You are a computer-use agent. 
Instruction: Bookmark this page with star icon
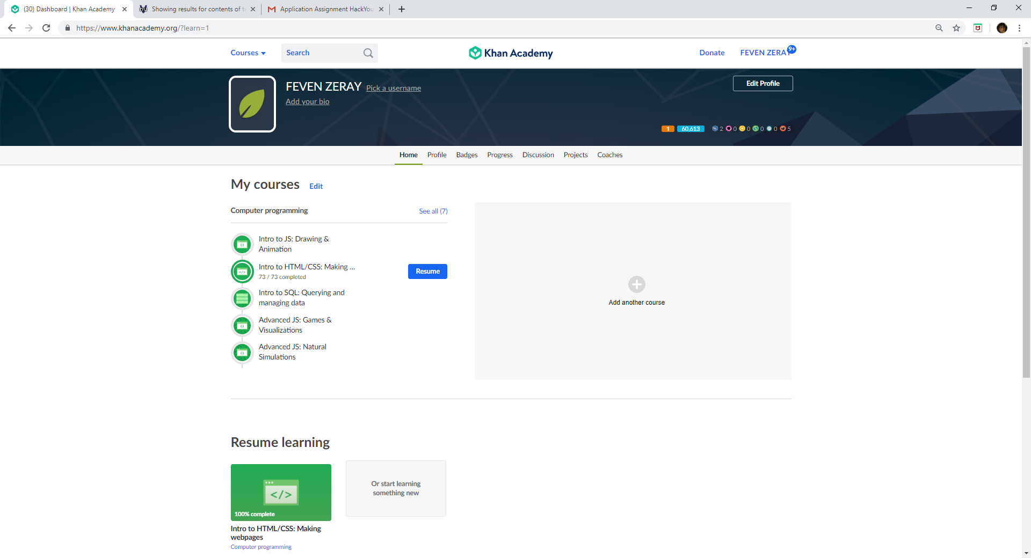pyautogui.click(x=956, y=28)
